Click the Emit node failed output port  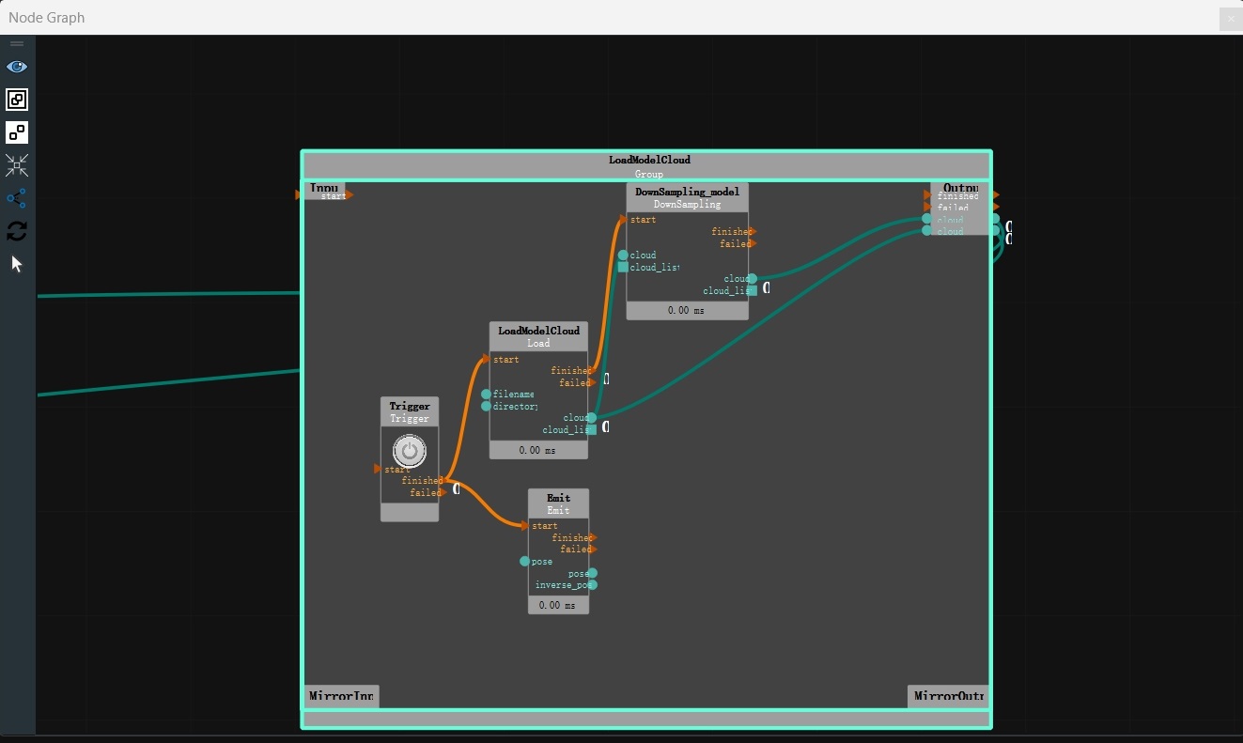click(x=594, y=550)
